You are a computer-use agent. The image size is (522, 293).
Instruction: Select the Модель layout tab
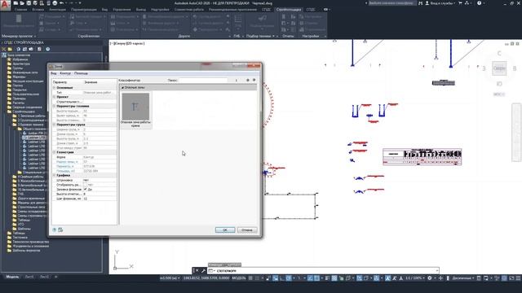[x=12, y=277]
